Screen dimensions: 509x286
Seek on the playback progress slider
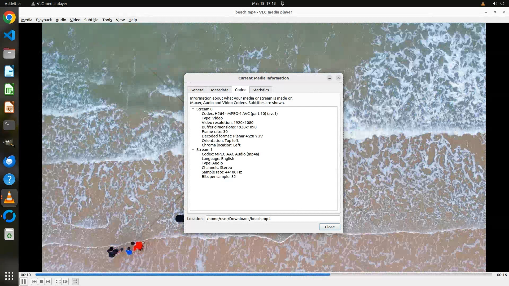coord(264,275)
